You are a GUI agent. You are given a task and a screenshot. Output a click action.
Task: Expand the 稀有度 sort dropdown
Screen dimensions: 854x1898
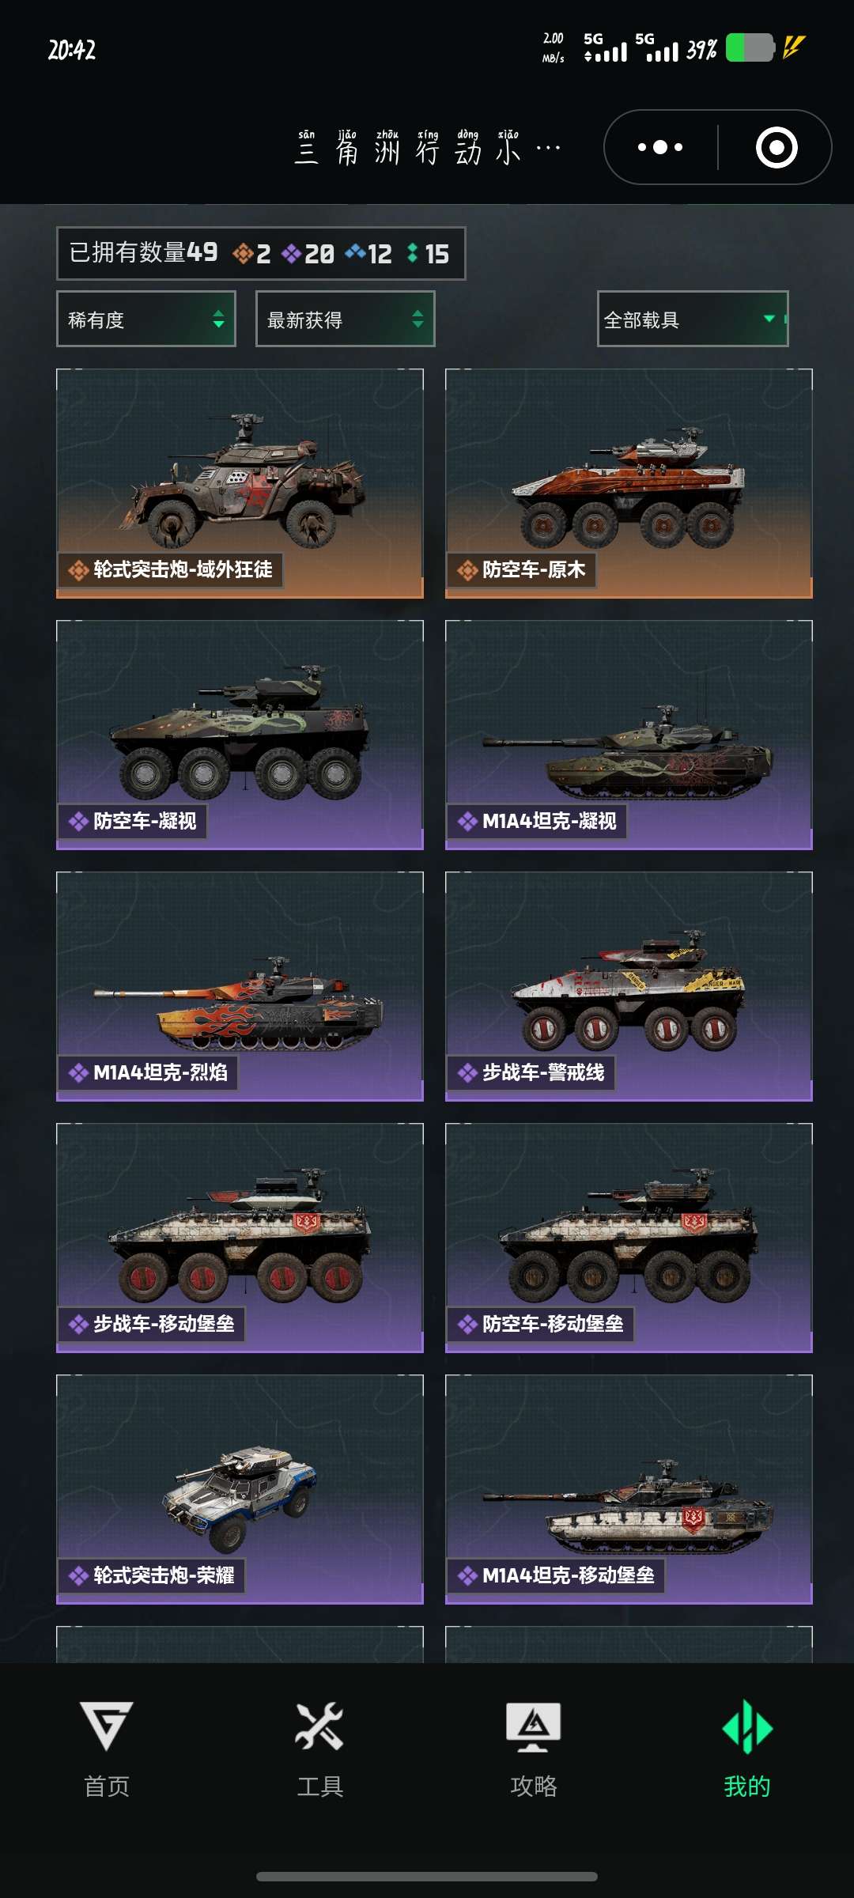(146, 319)
